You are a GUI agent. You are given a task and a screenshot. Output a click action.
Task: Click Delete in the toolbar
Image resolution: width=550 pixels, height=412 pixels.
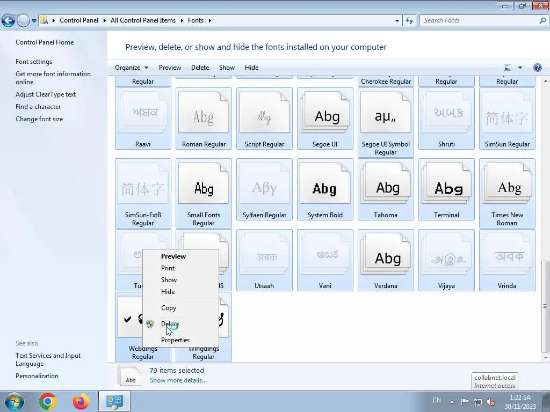[200, 68]
